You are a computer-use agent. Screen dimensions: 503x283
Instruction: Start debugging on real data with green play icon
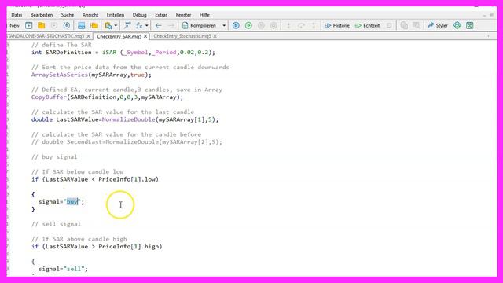coord(248,25)
